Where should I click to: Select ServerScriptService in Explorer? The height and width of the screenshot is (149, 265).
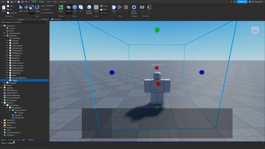13,98
